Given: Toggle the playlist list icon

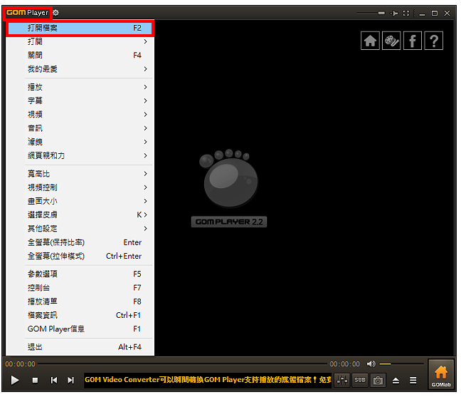Looking at the screenshot, I should pyautogui.click(x=413, y=381).
